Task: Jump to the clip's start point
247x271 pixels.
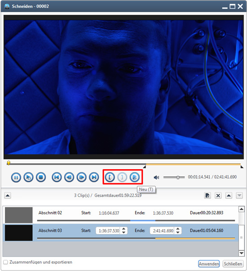Action: [x=57, y=177]
